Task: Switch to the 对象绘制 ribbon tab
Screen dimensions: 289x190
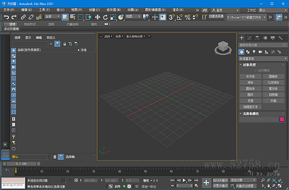Action: (72, 24)
